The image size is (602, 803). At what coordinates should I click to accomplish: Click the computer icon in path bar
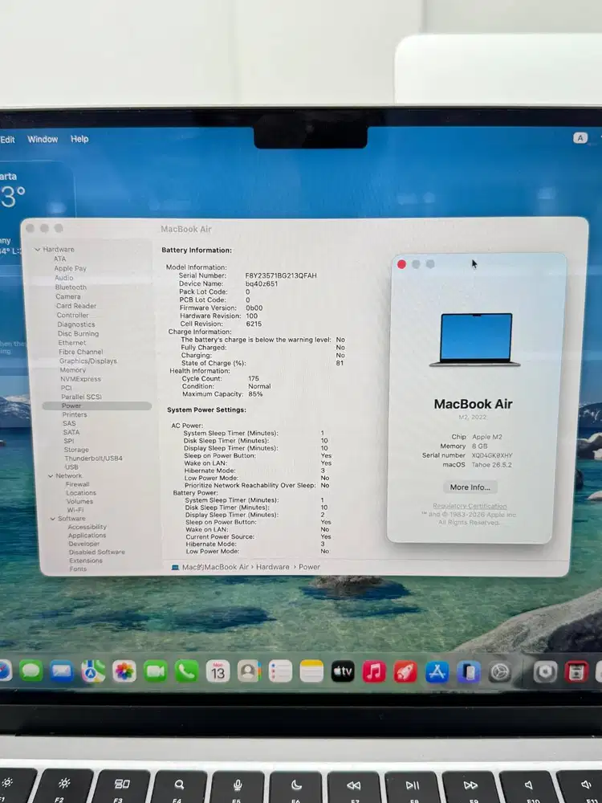[175, 567]
